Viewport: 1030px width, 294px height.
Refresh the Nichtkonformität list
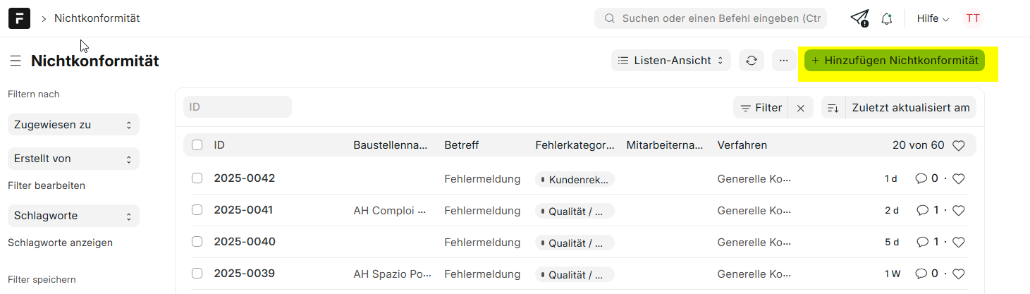pyautogui.click(x=752, y=61)
